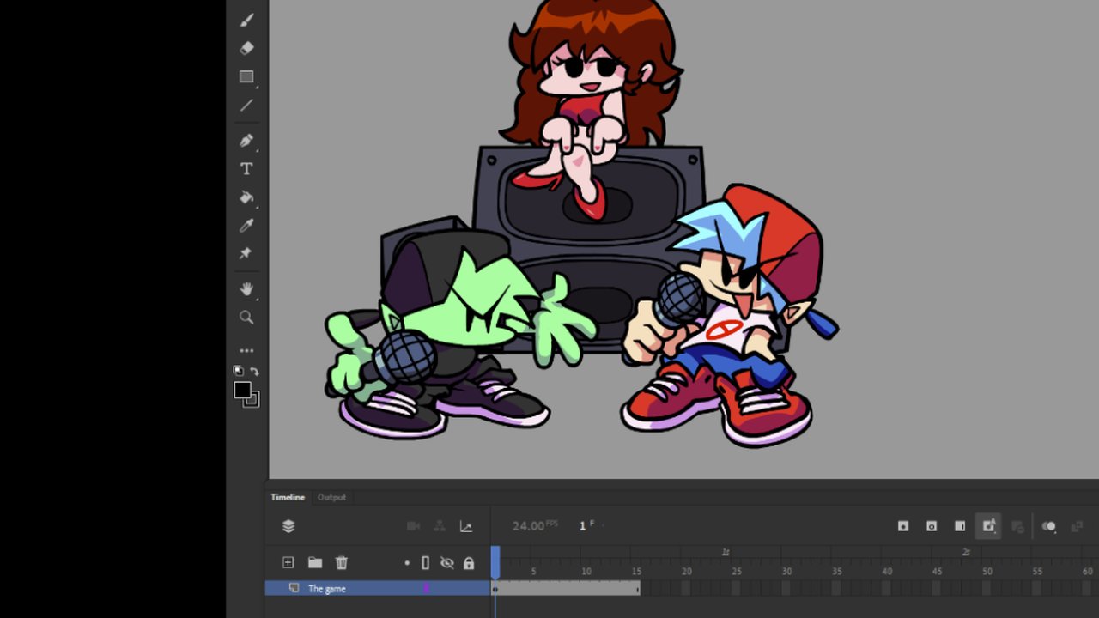Select the Eraser tool
The height and width of the screenshot is (618, 1099).
[x=246, y=48]
